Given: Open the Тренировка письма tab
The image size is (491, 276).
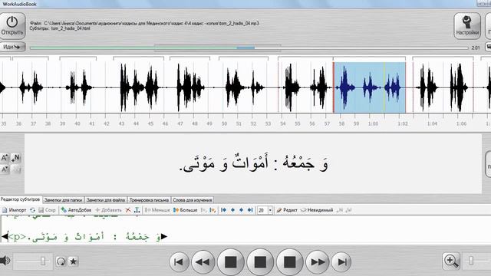Looking at the screenshot, I should [x=149, y=200].
